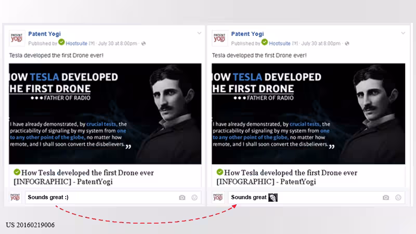Open July 30 timestamp in right post
This screenshot has height=234, width=416.
(321, 44)
